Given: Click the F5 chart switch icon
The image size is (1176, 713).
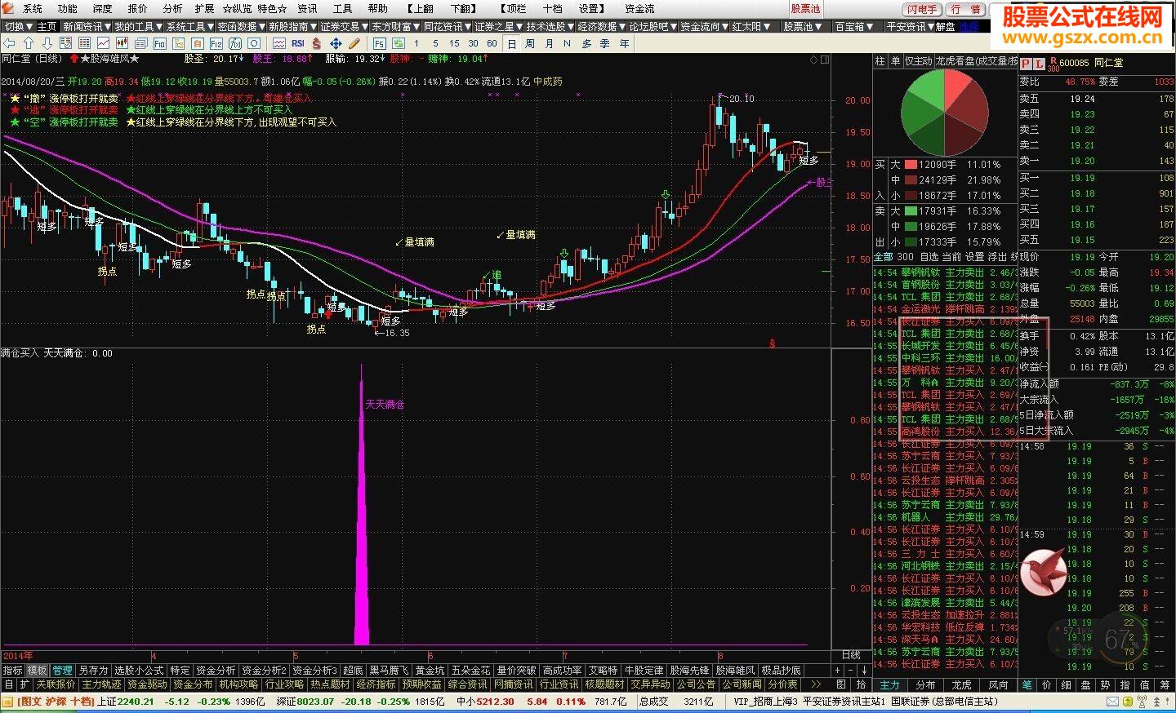Looking at the screenshot, I should coord(379,43).
